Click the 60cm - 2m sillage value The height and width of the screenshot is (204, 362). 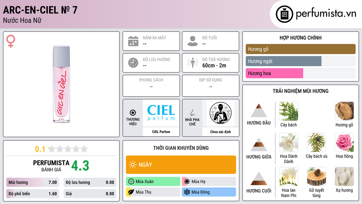click(x=214, y=66)
